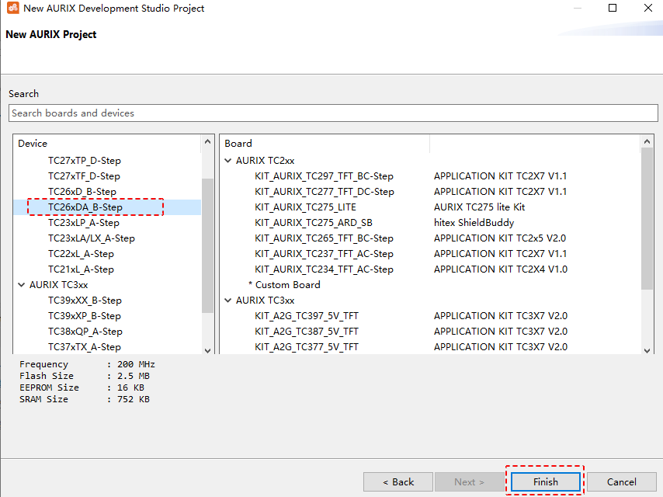Choose KIT_AURIX_TC265_TFT_BC-Step board
Screen dimensions: 663x497
tap(324, 238)
